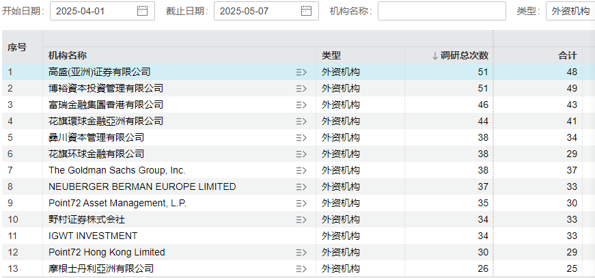Open the 类型 dropdown showing 外资机构
Screen dimensions: 595x278
(x=570, y=11)
